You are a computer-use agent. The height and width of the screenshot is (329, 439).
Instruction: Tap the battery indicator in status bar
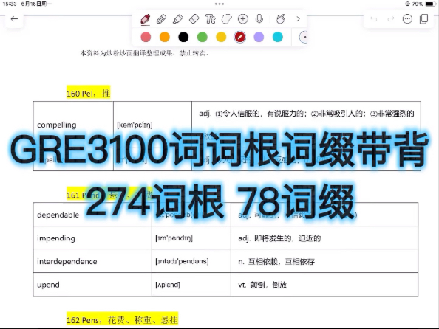tap(431, 4)
